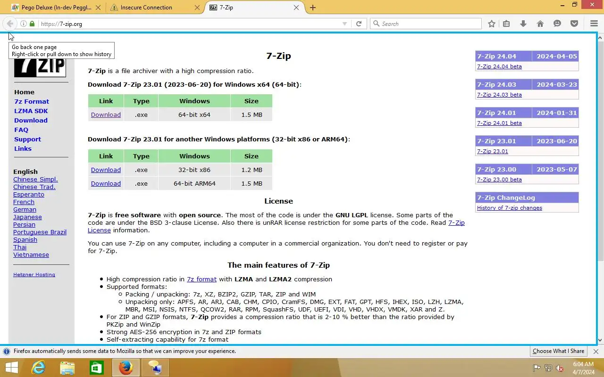604x377 pixels.
Task: Open the 7-Zip 23.00 beta link
Action: [x=499, y=180]
